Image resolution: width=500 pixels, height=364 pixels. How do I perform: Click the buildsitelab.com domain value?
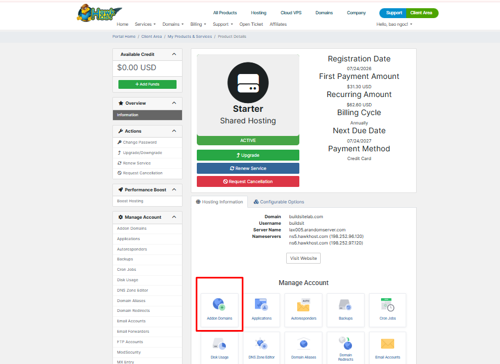pyautogui.click(x=306, y=217)
